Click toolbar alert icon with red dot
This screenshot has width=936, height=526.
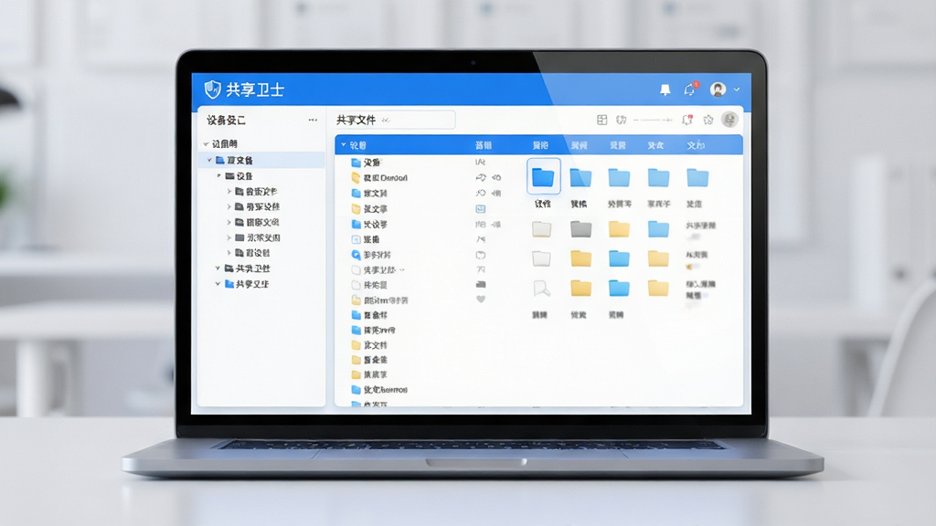687,120
